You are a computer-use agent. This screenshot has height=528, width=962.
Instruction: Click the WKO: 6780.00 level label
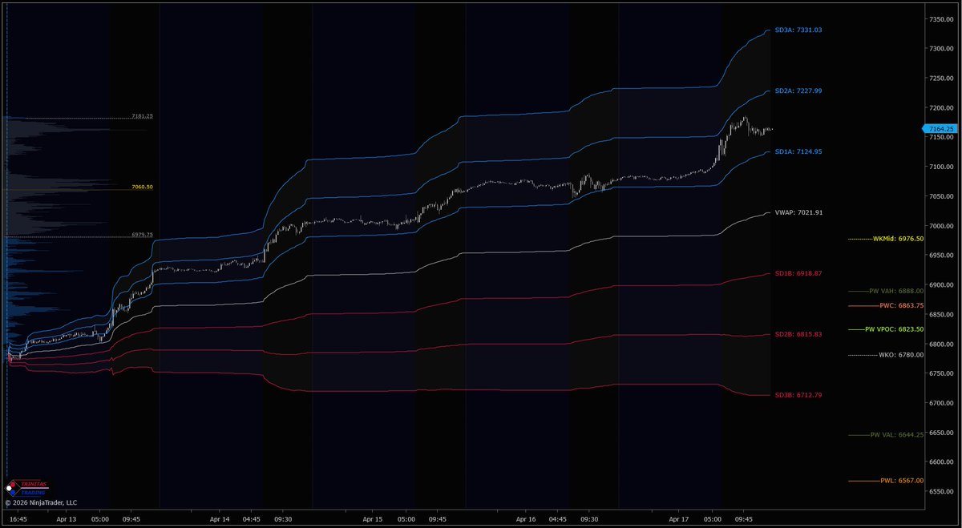pos(901,354)
